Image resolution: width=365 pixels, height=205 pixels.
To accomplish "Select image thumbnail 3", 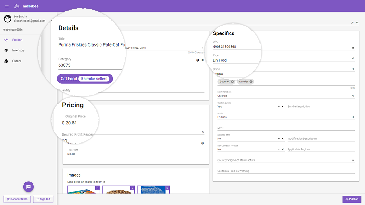I will tap(153, 189).
